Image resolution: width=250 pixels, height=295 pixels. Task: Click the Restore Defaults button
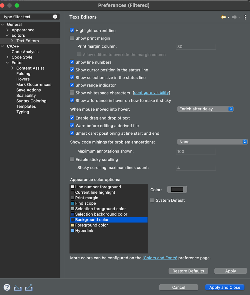[188, 271]
